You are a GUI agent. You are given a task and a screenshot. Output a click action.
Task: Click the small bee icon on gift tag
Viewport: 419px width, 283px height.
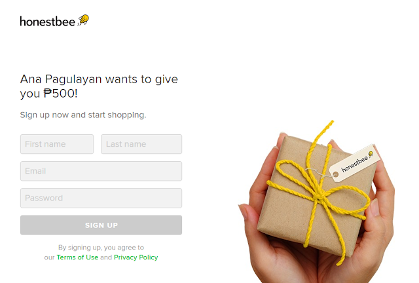pos(371,154)
